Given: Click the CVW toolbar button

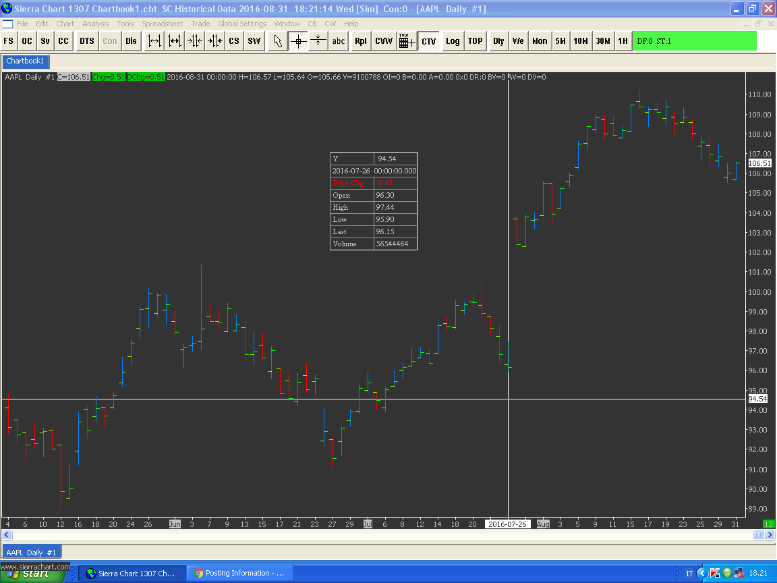Looking at the screenshot, I should pyautogui.click(x=384, y=41).
